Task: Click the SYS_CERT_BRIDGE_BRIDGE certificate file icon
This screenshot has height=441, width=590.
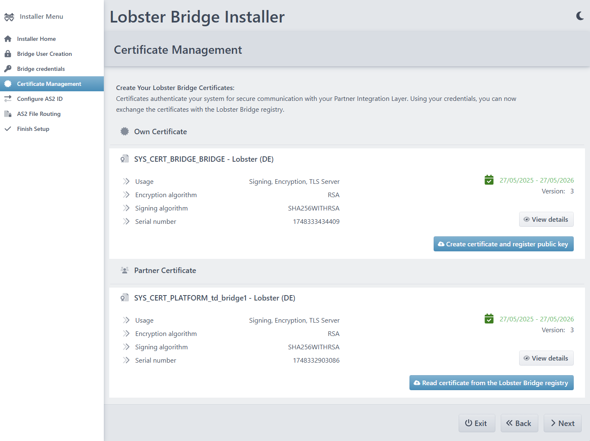Action: (x=125, y=159)
